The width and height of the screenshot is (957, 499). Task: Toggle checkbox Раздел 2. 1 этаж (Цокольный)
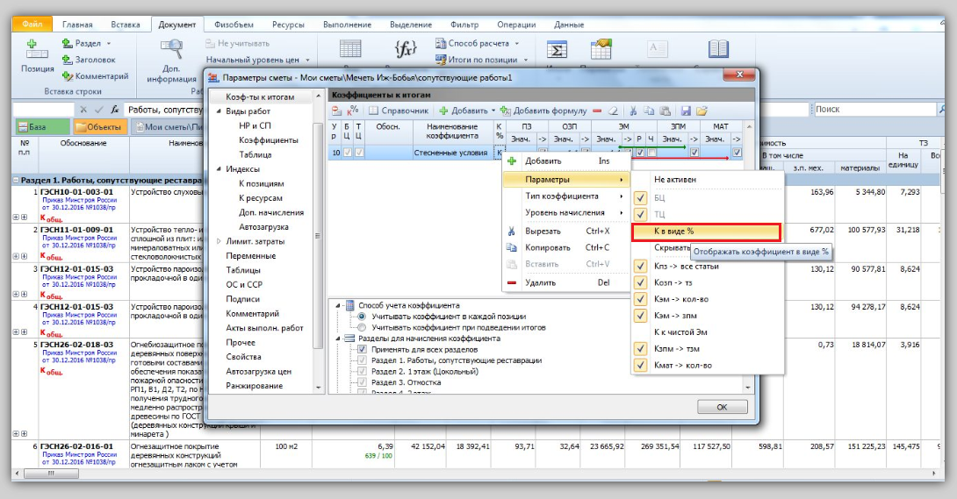(363, 371)
